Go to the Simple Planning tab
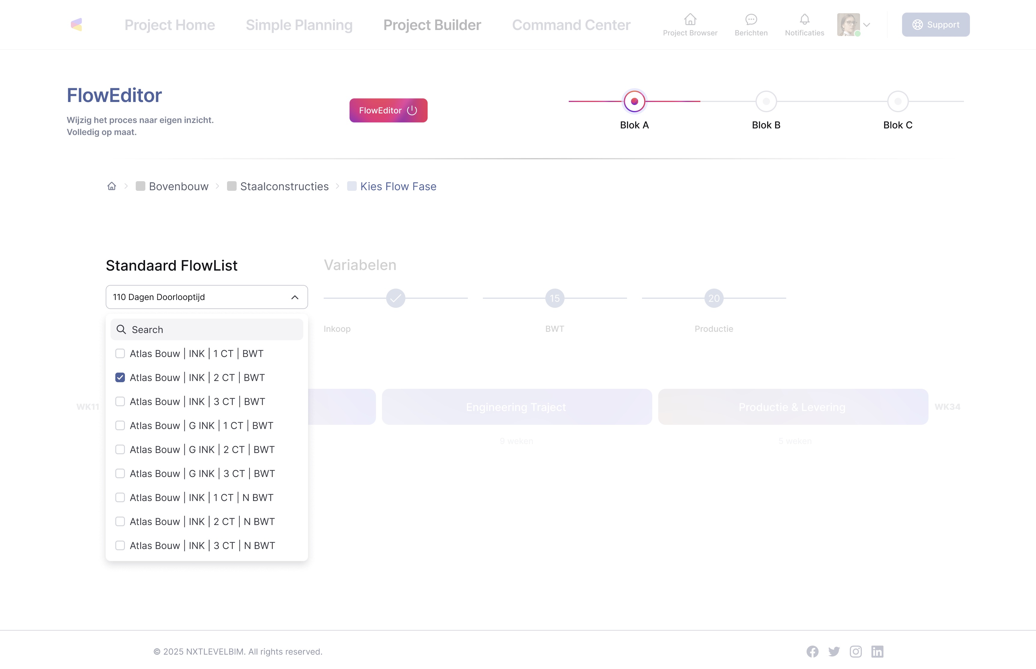The image size is (1036, 669). tap(299, 25)
